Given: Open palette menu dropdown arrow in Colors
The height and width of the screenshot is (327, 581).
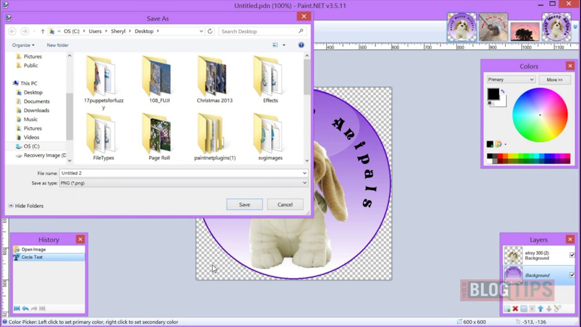Looking at the screenshot, I should [505, 144].
